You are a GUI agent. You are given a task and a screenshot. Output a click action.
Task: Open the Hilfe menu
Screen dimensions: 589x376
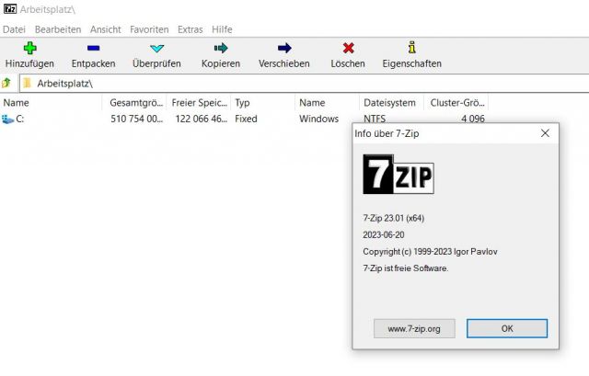222,29
